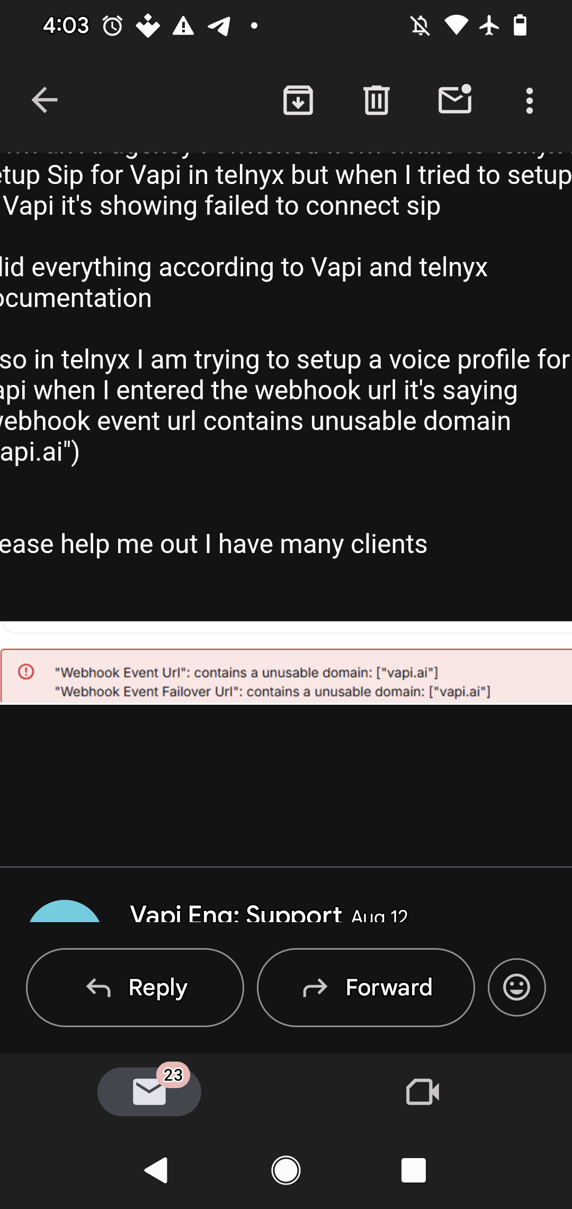Mark the conversation as unread

454,101
